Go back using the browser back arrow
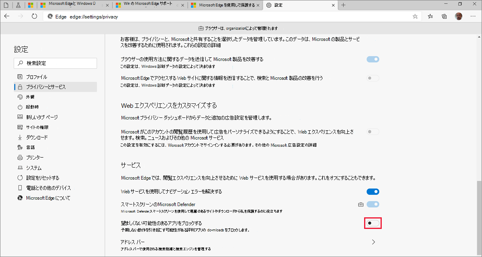 pyautogui.click(x=7, y=16)
